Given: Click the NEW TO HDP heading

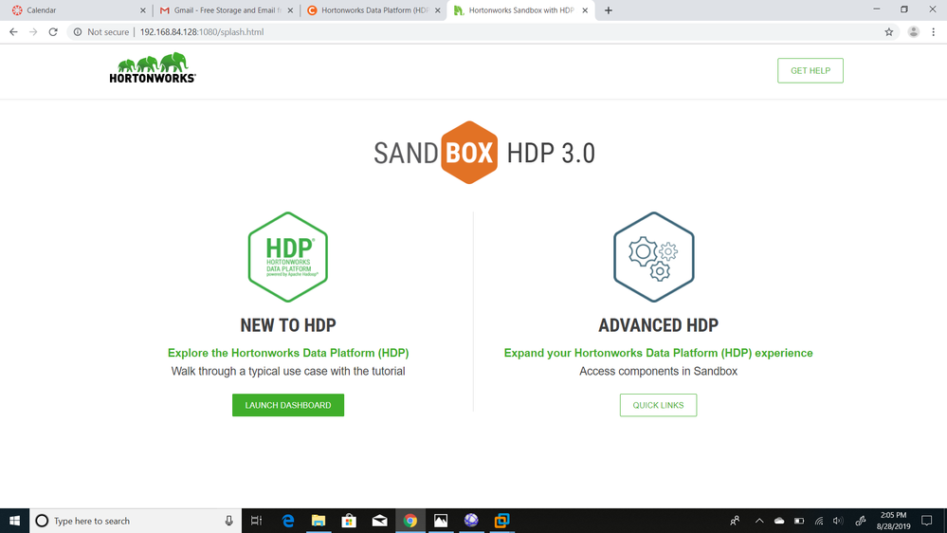Looking at the screenshot, I should point(288,325).
